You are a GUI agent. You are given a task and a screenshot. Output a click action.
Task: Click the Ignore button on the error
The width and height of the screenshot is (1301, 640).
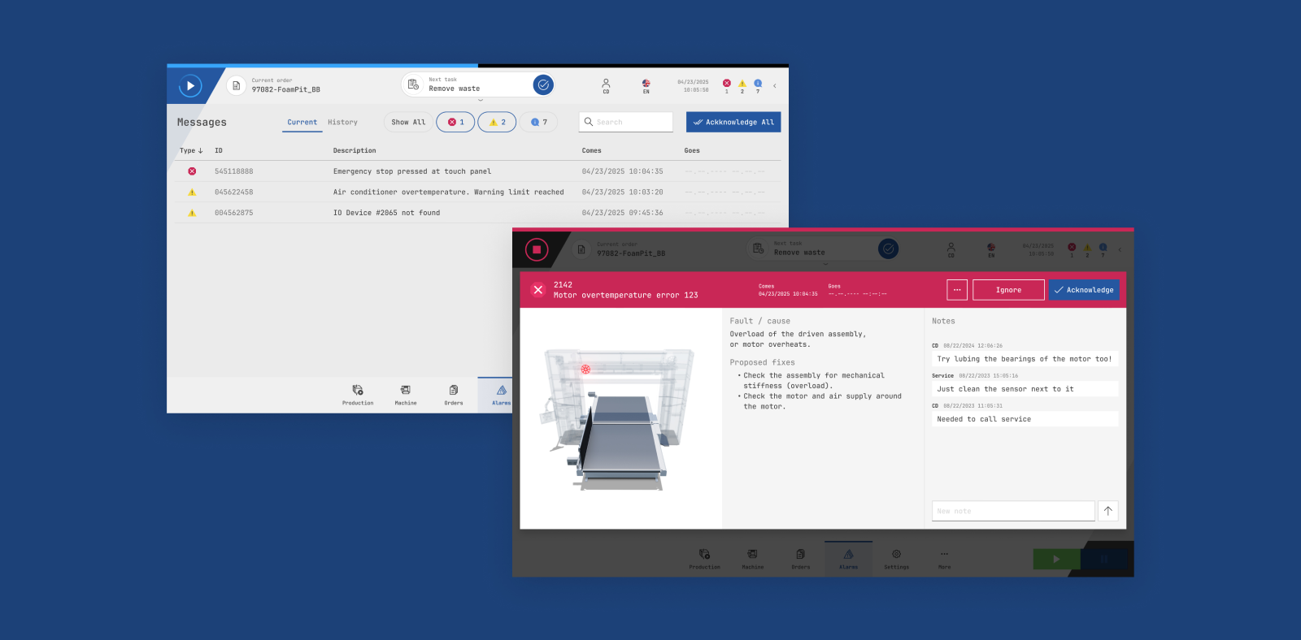[1008, 290]
